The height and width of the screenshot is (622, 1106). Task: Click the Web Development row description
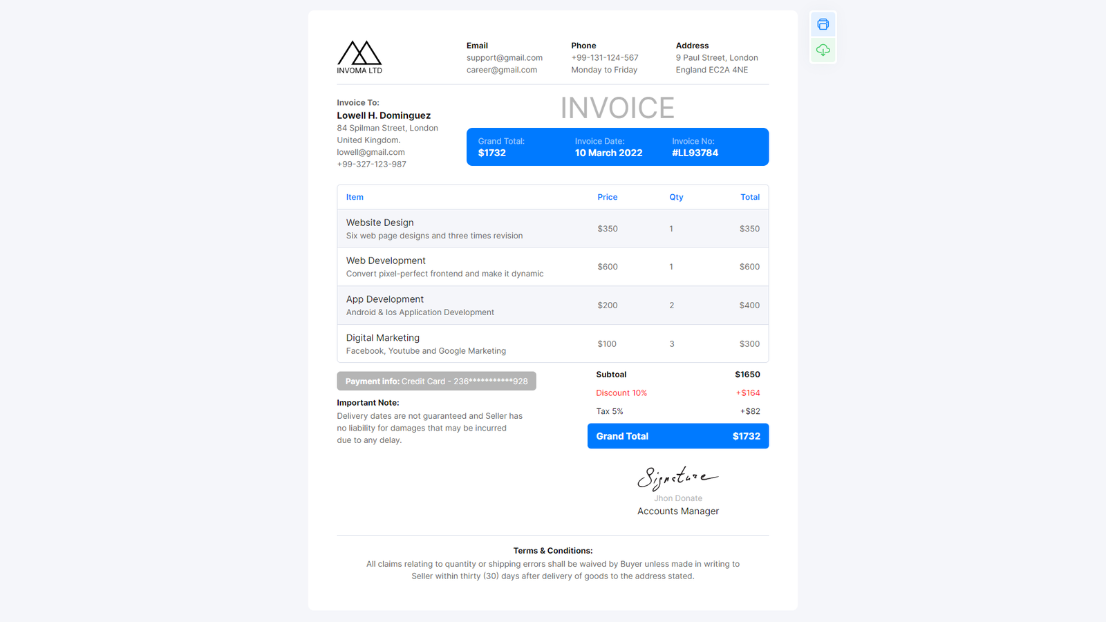coord(444,273)
